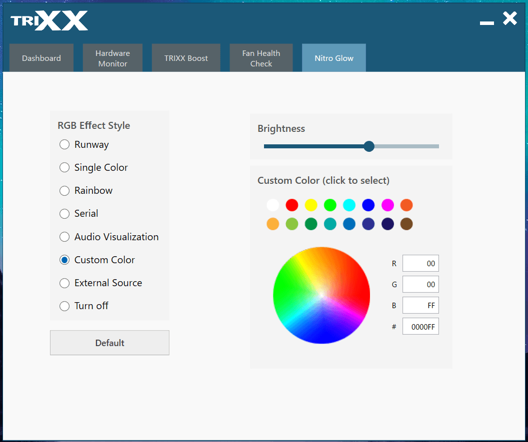Pick the dark navy color swatch

pyautogui.click(x=387, y=224)
